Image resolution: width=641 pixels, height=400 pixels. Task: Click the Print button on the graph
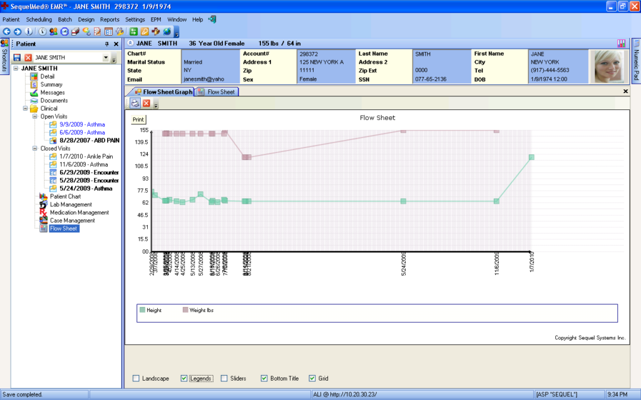(138, 119)
